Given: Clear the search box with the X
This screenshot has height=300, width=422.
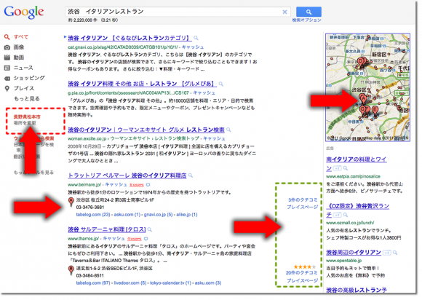Looking at the screenshot, I should pyautogui.click(x=284, y=12).
